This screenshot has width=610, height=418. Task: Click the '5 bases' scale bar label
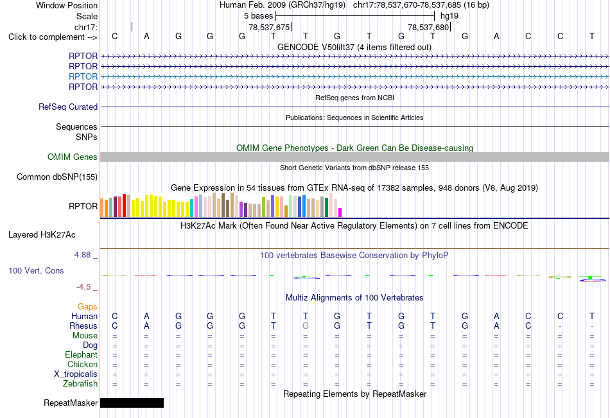tap(258, 16)
